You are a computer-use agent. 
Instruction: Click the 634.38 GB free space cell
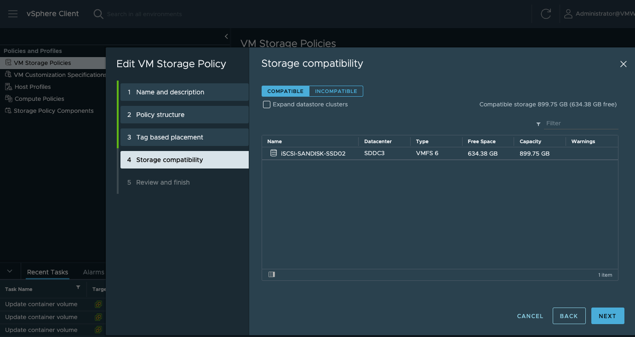[x=483, y=153]
